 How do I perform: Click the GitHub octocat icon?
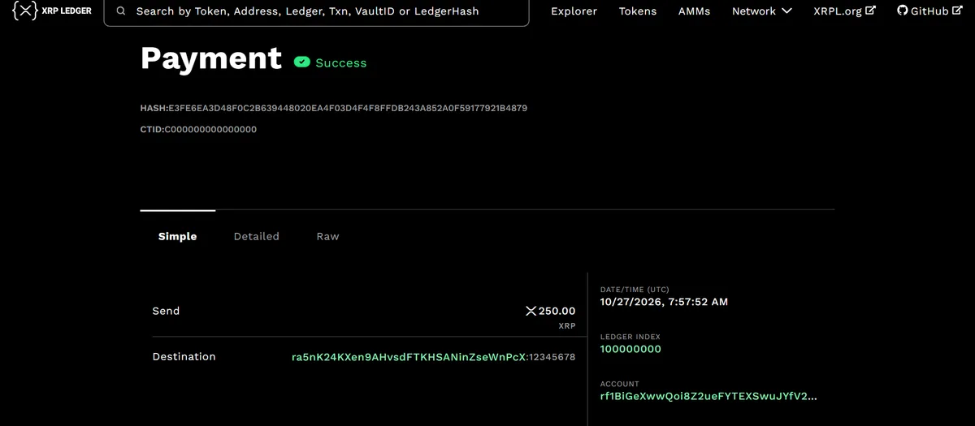(903, 11)
